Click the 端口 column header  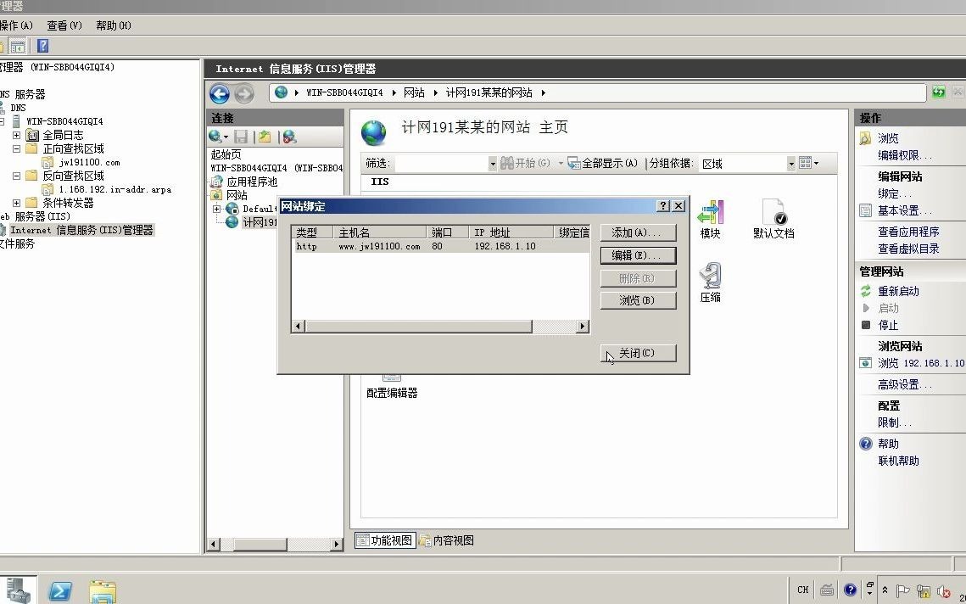pos(447,232)
